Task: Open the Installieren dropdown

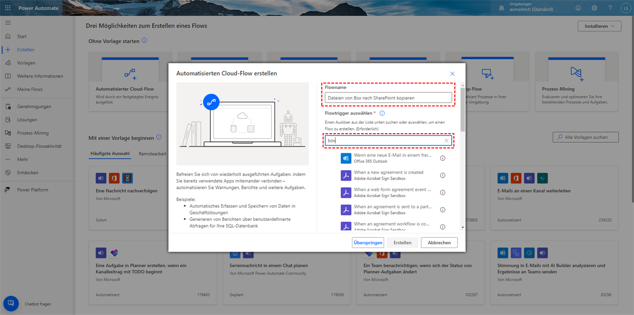Action: click(x=599, y=26)
